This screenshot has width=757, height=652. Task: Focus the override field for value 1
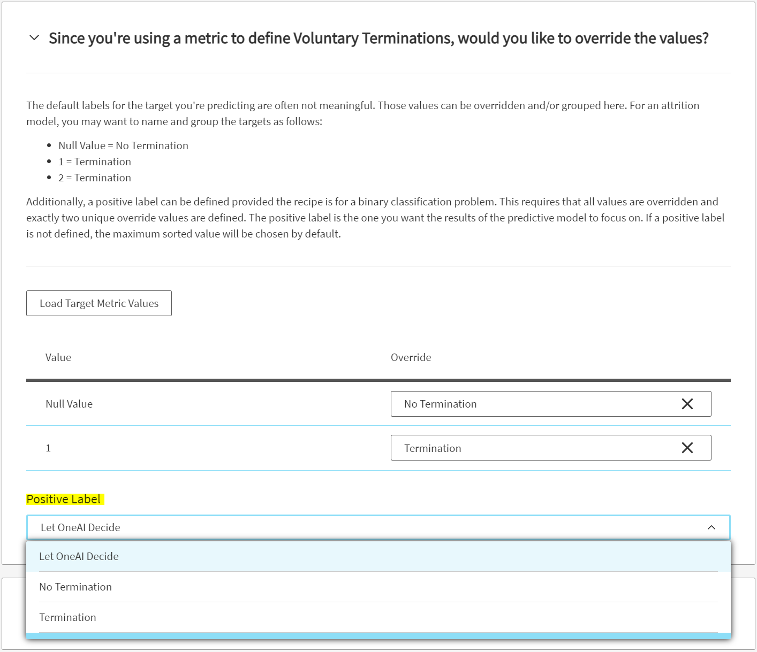point(535,448)
